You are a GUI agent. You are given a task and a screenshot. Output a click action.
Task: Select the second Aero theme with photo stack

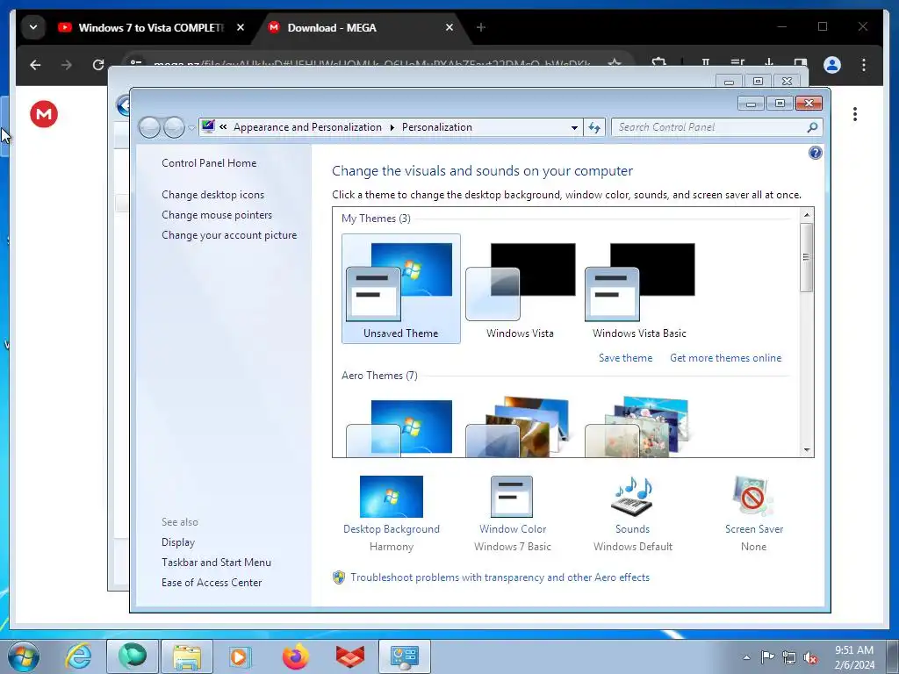point(519,426)
